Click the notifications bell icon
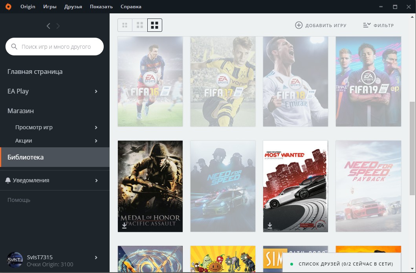The height and width of the screenshot is (273, 416). pos(8,180)
